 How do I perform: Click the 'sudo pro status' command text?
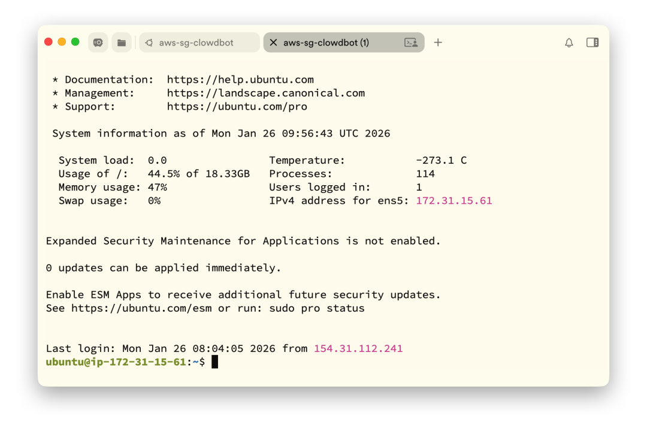[317, 308]
